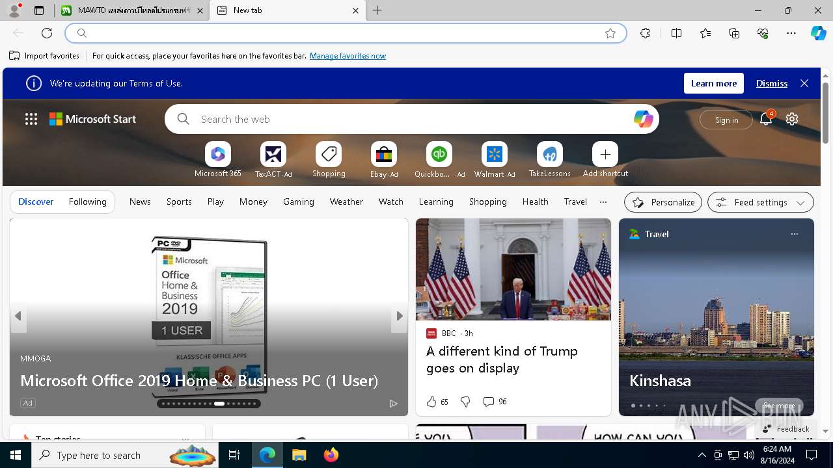
Task: Like the BBC Trump article
Action: point(437,402)
